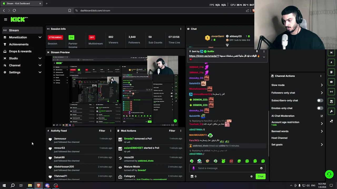Bookmark the page in address bar
The width and height of the screenshot is (337, 189).
pyautogui.click(x=70, y=10)
